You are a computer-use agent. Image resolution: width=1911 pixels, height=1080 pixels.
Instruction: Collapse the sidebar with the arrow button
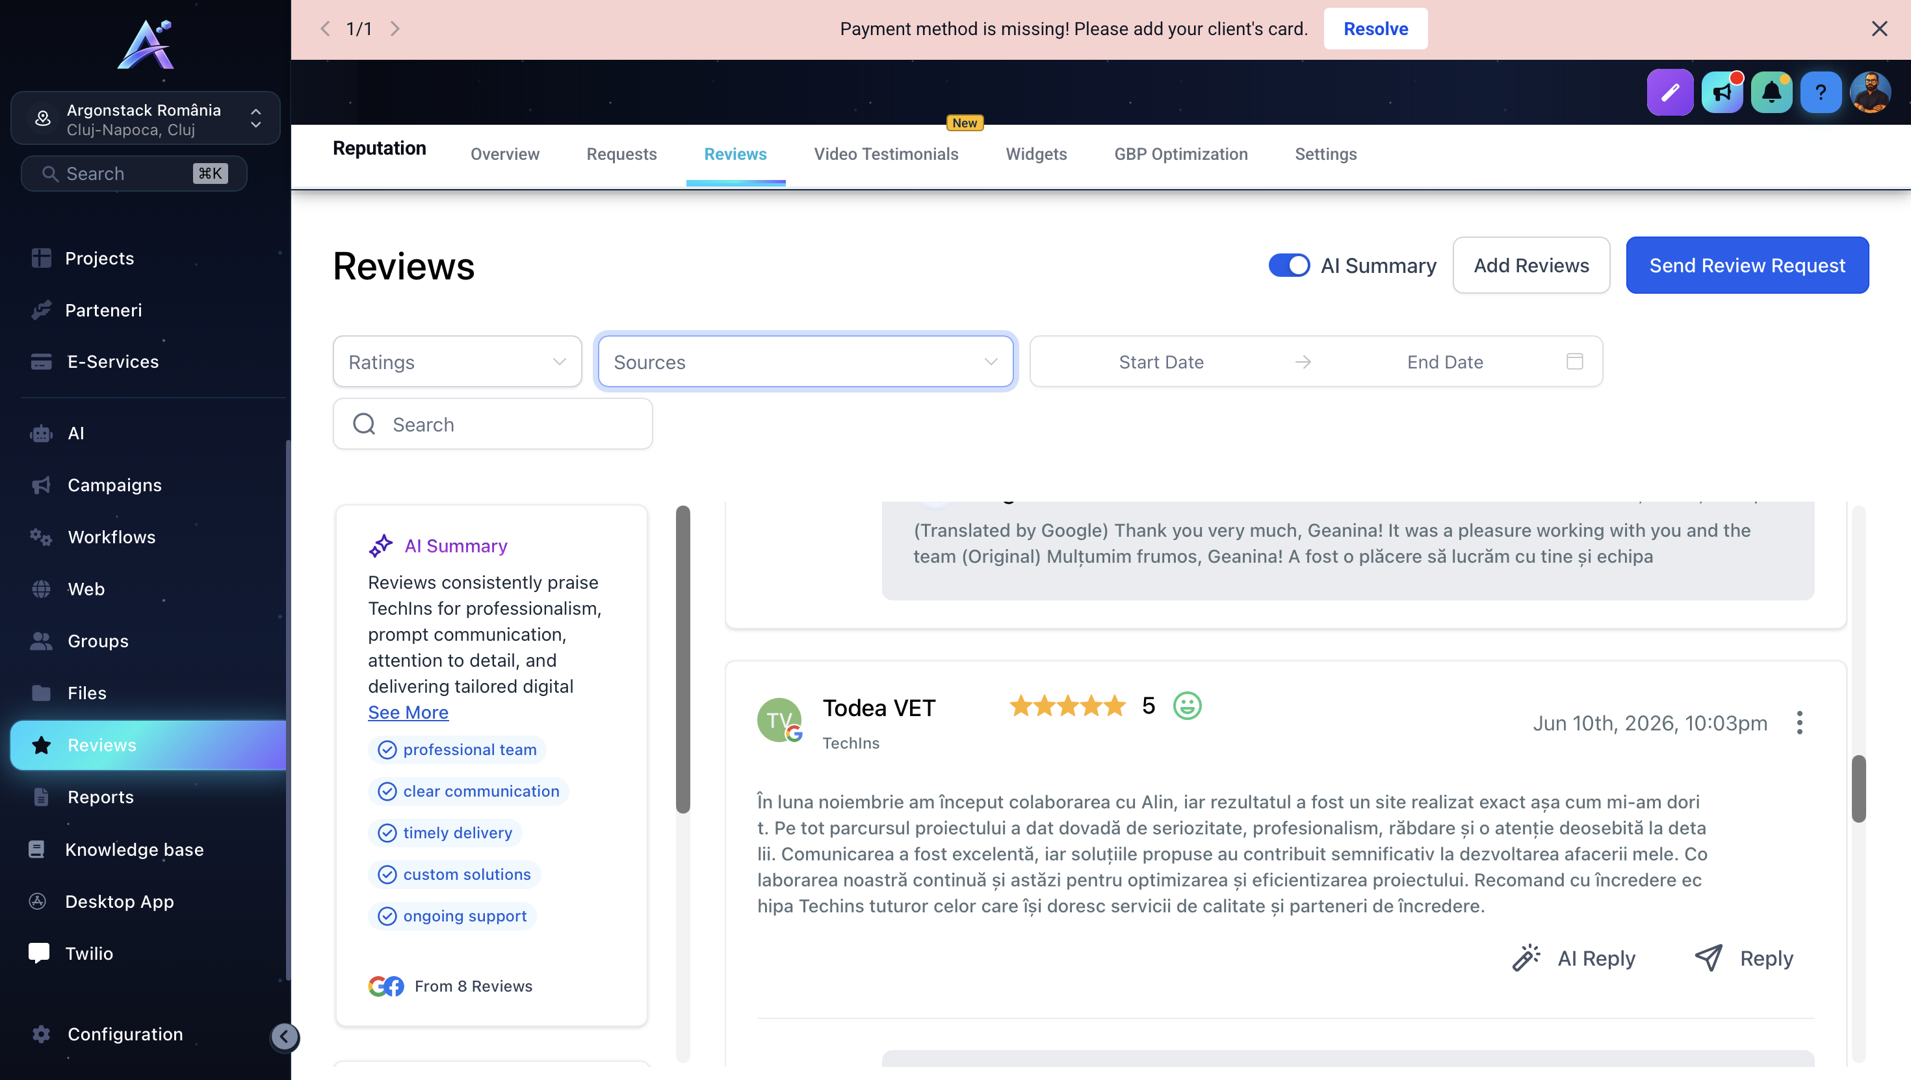pyautogui.click(x=284, y=1036)
